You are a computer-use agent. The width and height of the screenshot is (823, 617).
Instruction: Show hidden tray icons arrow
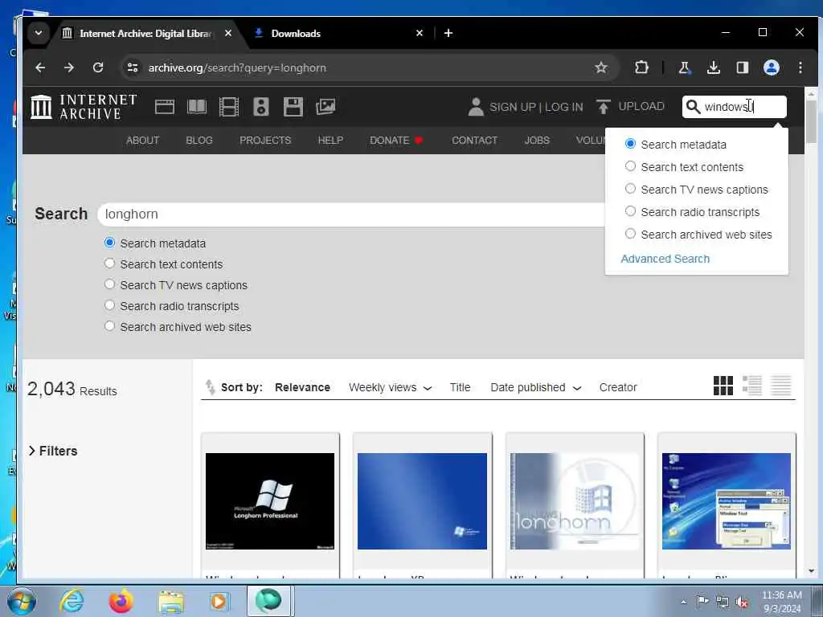click(683, 602)
